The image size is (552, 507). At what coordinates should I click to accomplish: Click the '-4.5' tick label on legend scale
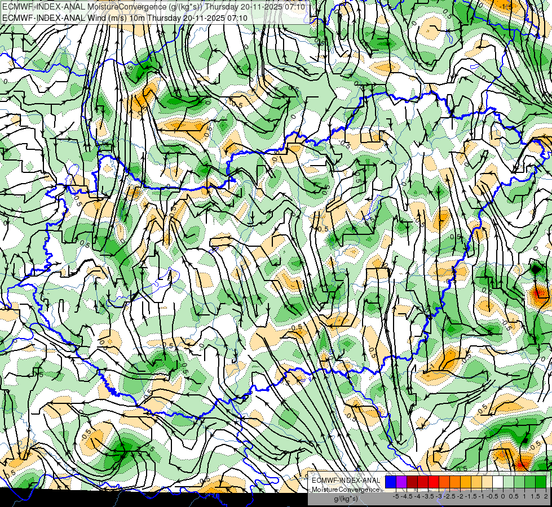click(407, 496)
